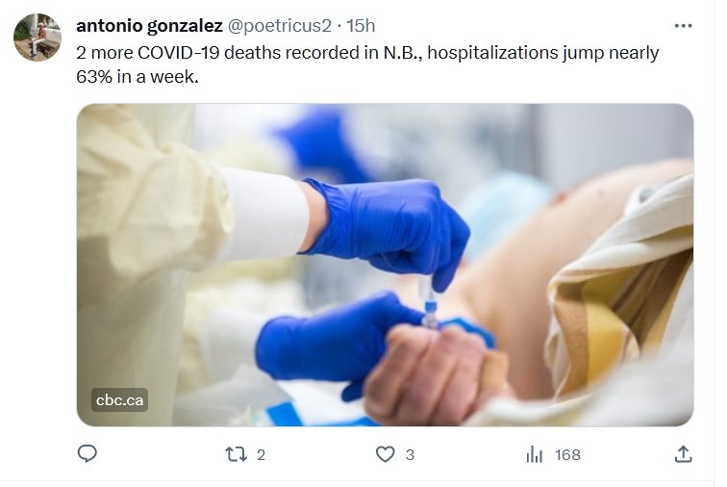The image size is (727, 487).
Task: Open view analytics bar chart icon
Action: [x=535, y=454]
